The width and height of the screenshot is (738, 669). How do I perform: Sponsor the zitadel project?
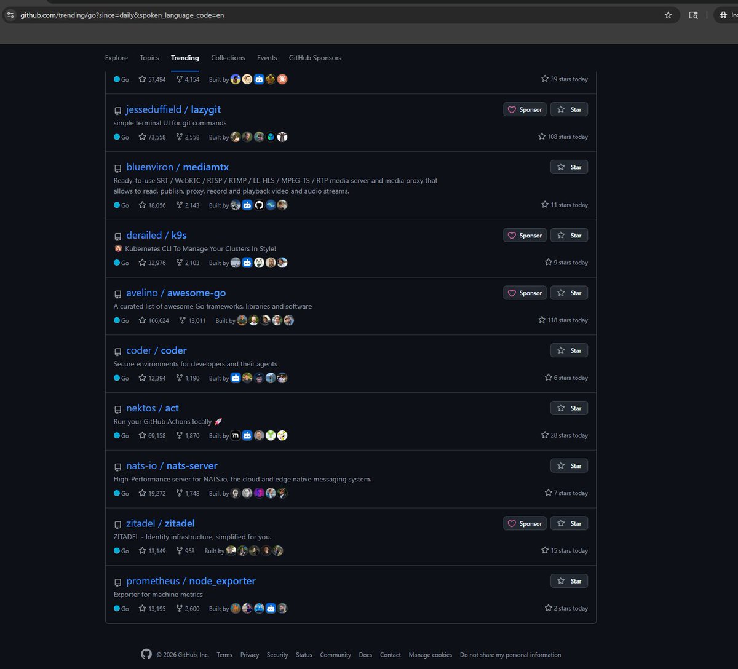coord(525,524)
